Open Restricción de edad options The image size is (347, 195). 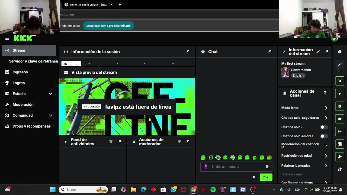304,156
